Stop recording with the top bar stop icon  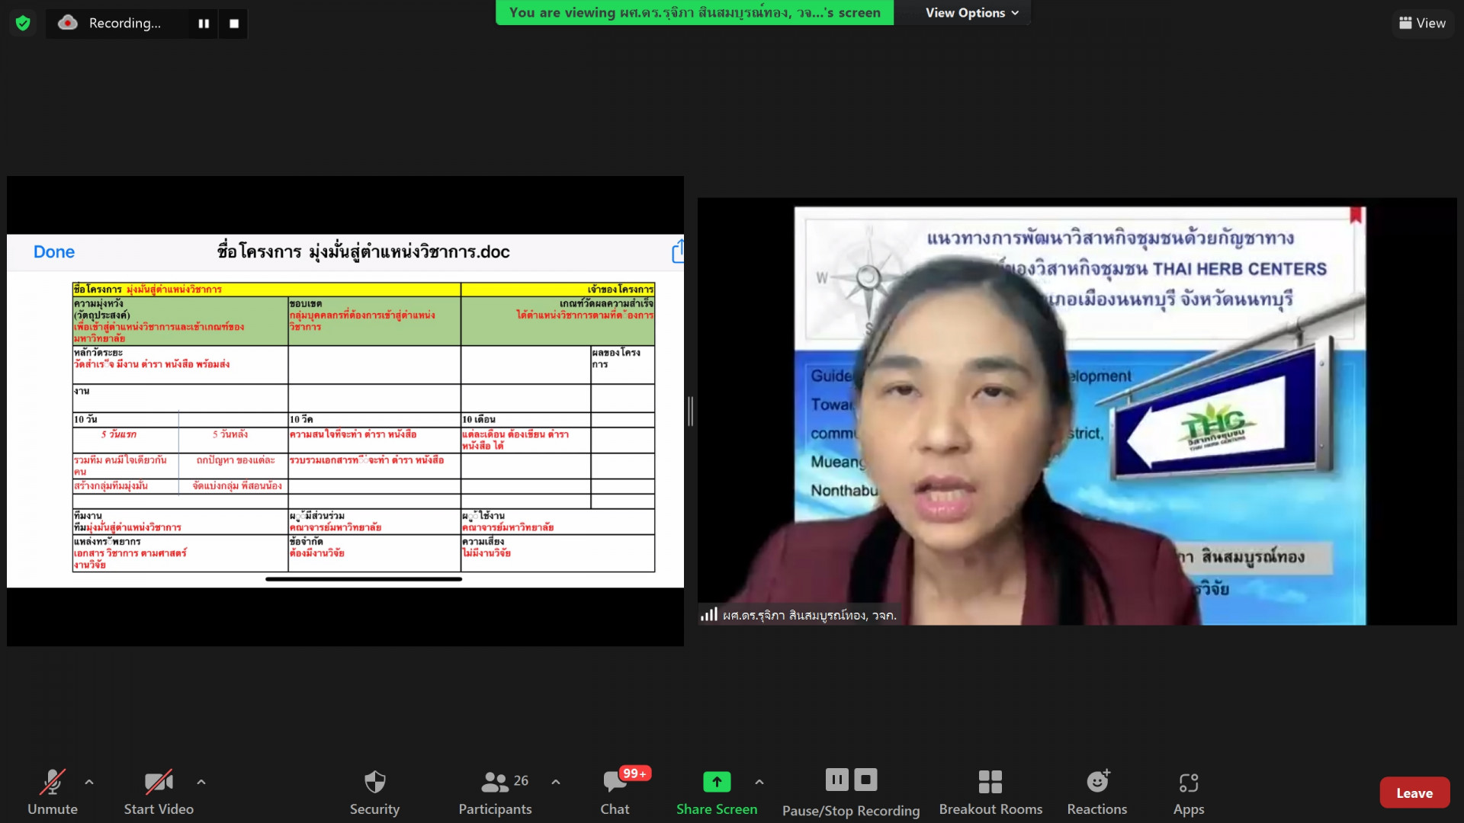coord(234,24)
